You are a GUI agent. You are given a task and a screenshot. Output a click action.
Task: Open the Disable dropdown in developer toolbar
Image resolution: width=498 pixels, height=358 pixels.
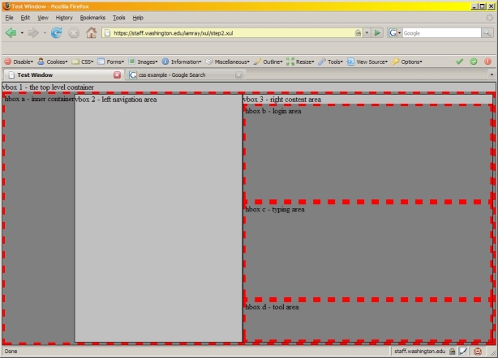19,61
